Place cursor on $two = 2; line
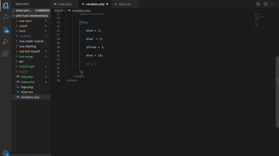The width and height of the screenshot is (279, 156). (94, 39)
